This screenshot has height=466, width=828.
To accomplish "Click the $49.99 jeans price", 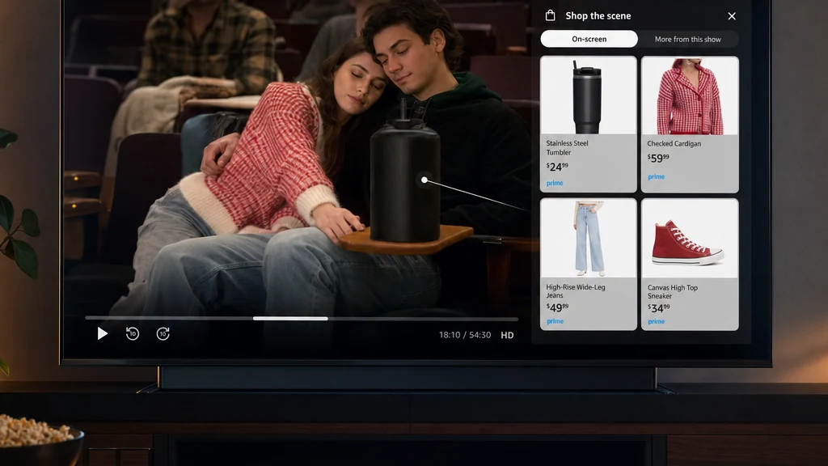I will pyautogui.click(x=557, y=307).
